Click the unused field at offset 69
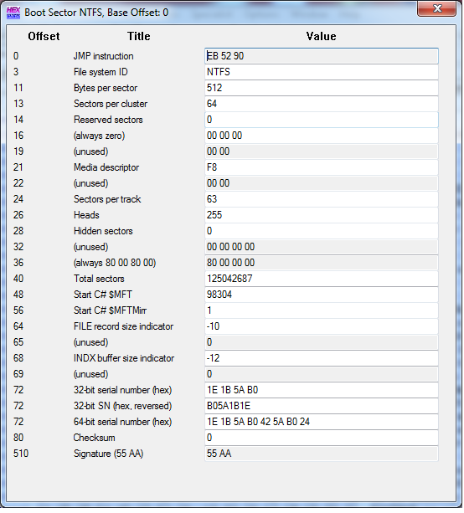The width and height of the screenshot is (464, 513). (x=322, y=374)
